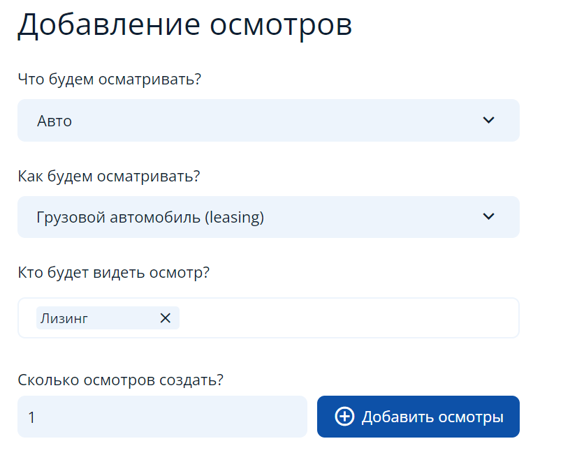Click the value 1 in the count field
This screenshot has width=584, height=455.
(32, 417)
